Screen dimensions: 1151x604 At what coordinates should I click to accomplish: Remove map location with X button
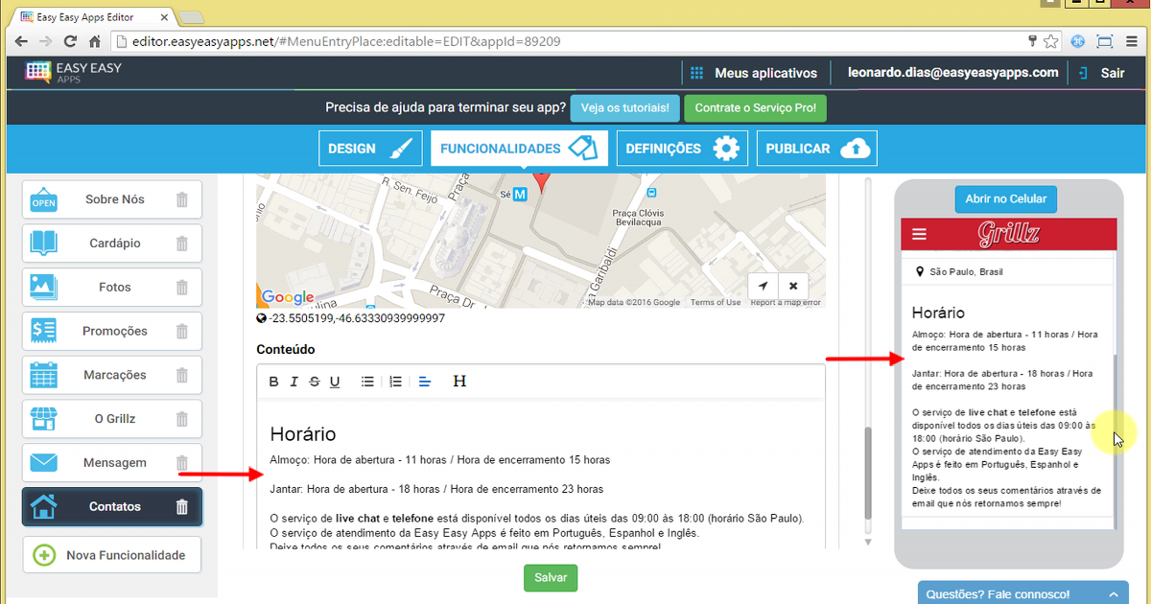[793, 286]
